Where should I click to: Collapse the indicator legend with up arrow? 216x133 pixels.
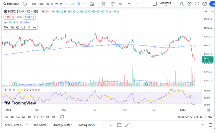(7, 32)
